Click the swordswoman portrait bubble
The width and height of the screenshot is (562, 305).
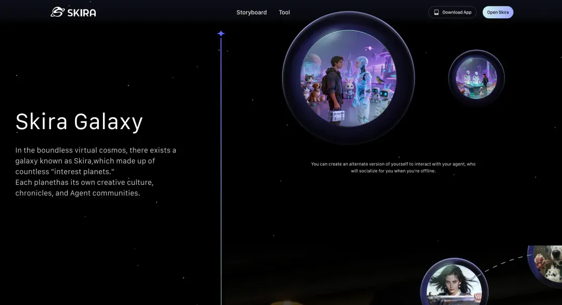[454, 283]
